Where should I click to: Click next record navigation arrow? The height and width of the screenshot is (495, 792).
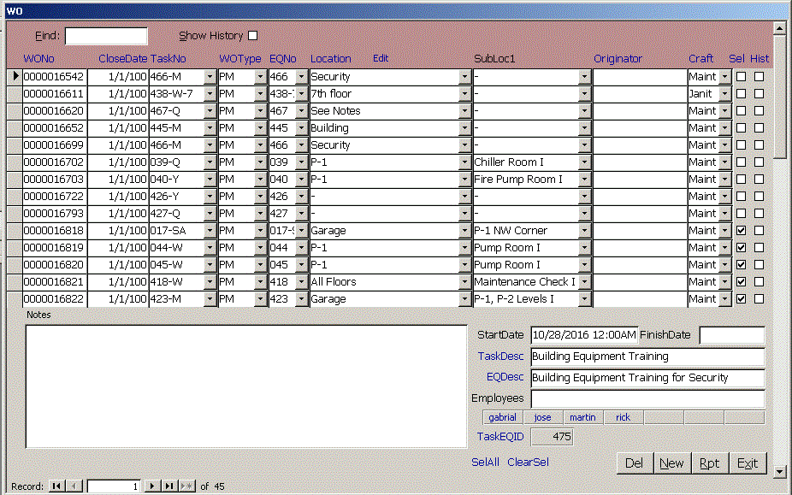152,486
